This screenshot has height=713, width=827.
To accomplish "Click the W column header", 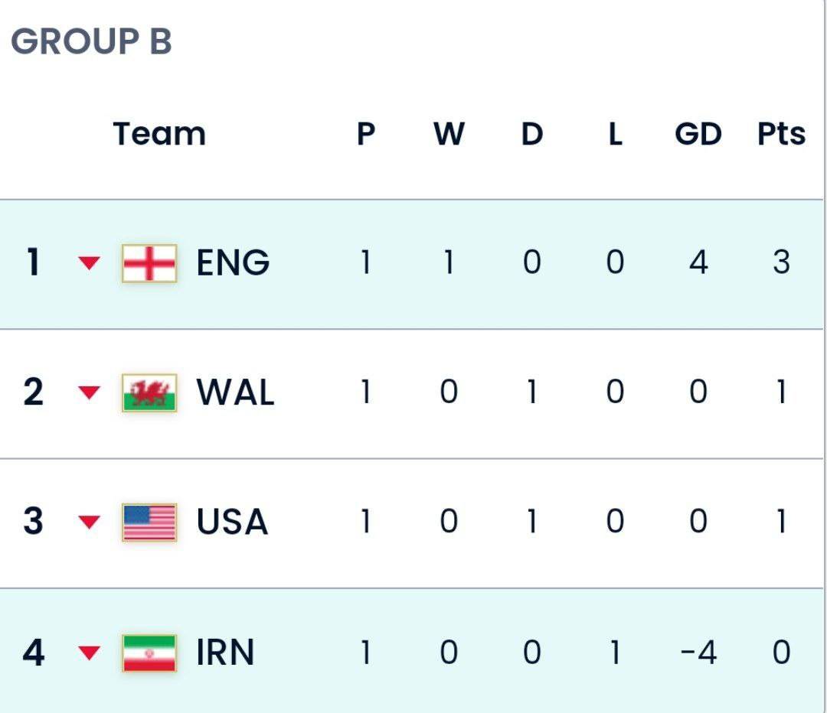I will coord(449,134).
